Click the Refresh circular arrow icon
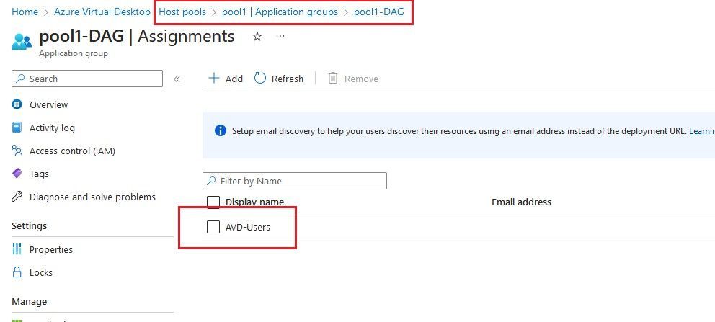The image size is (715, 322). (x=260, y=78)
